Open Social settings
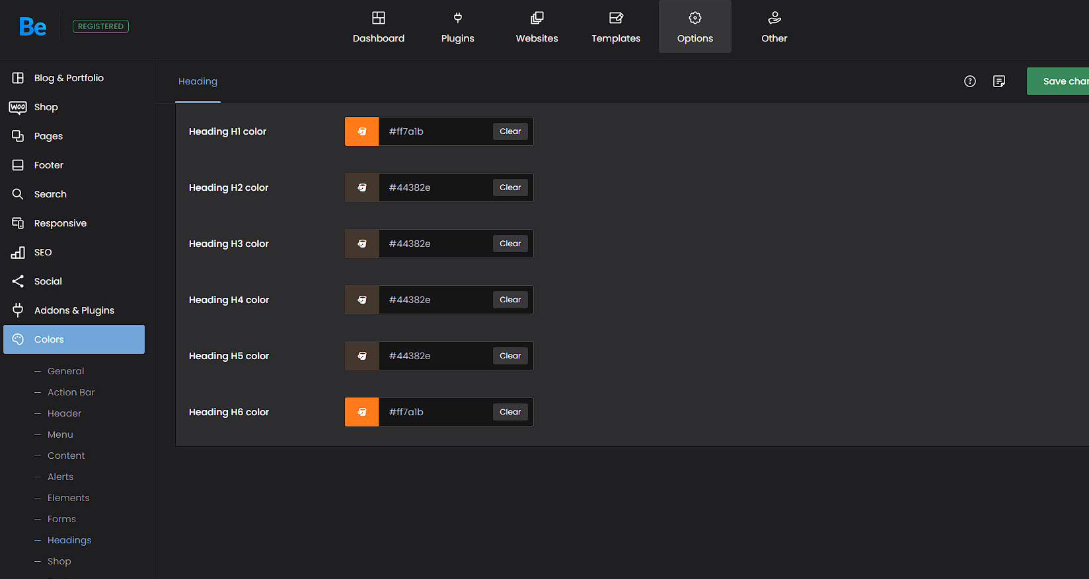The width and height of the screenshot is (1089, 579). (74, 281)
